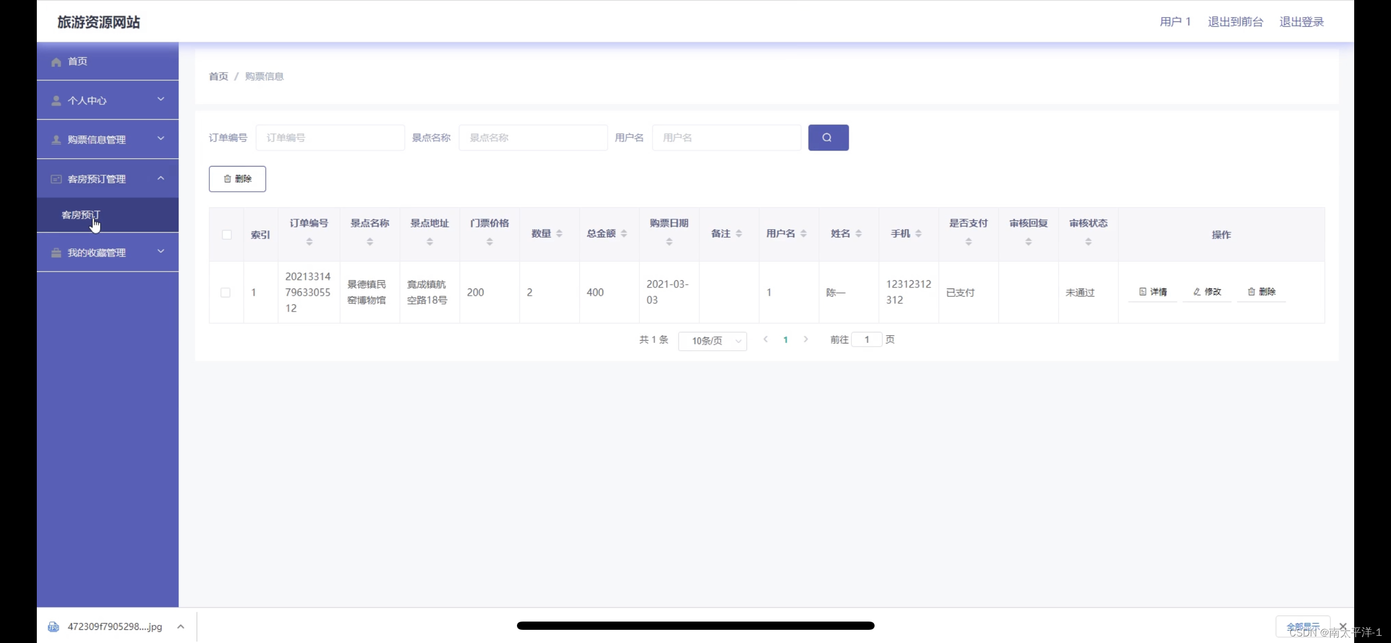Open 购票信息管理 sidebar menu
Screen dimensions: 1391x643
click(108, 140)
